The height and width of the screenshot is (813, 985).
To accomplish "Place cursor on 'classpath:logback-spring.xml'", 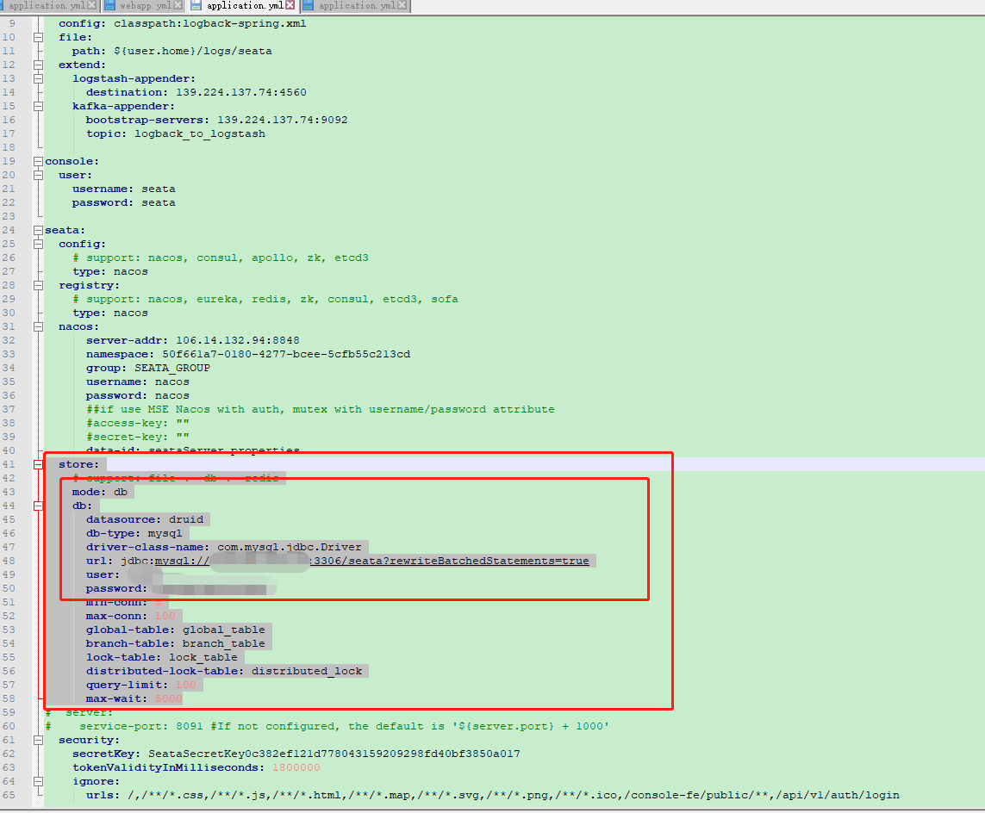I will [209, 23].
